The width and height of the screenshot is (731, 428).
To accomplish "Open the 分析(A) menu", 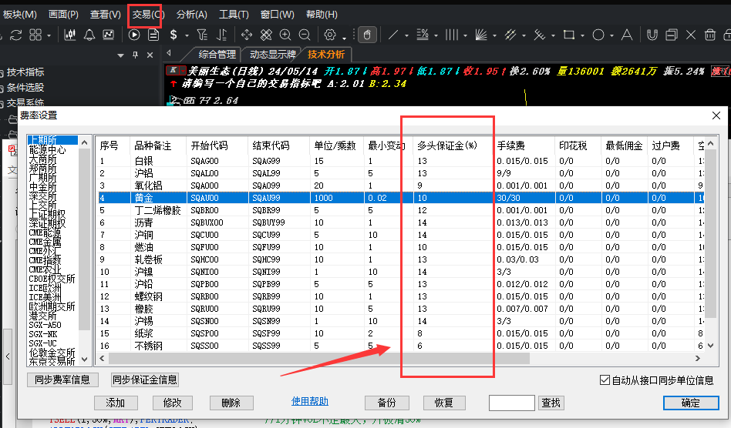I will pyautogui.click(x=191, y=15).
